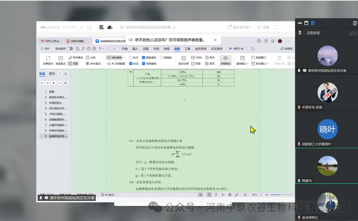Click the print preview icon

(x=94, y=48)
